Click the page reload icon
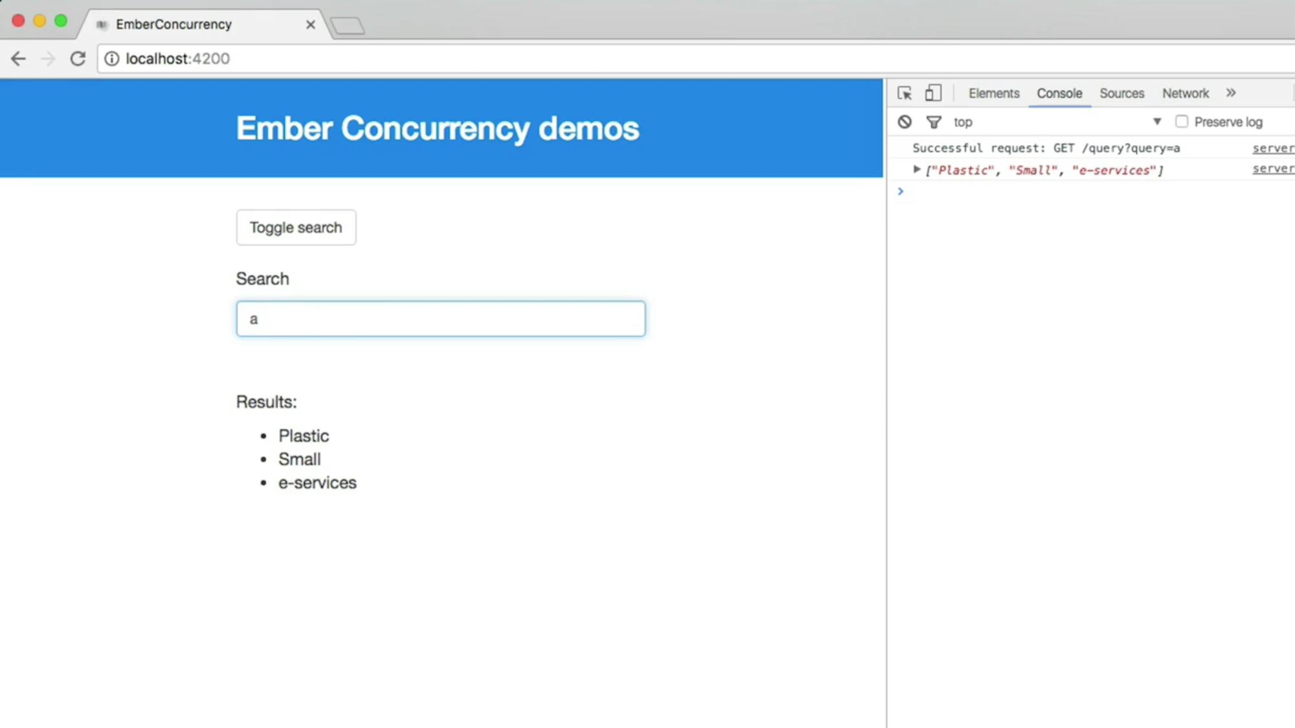 pyautogui.click(x=78, y=58)
